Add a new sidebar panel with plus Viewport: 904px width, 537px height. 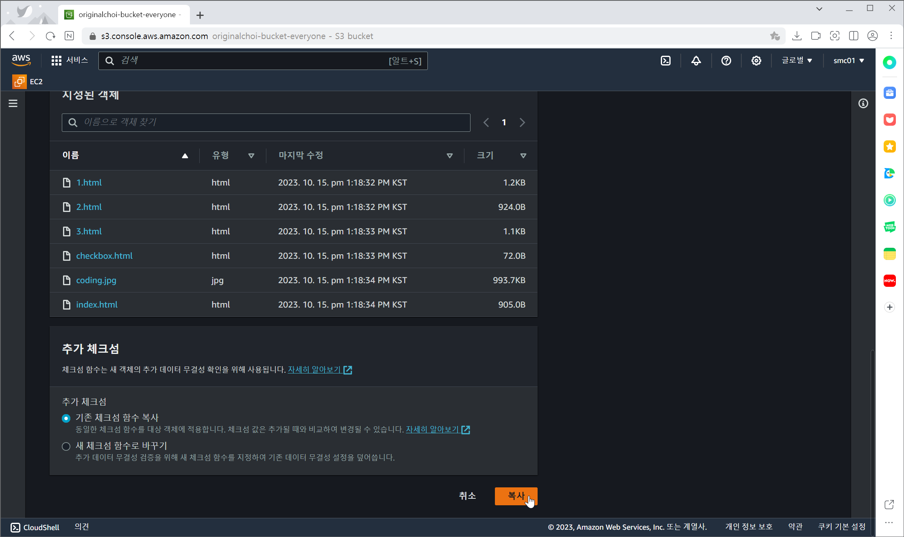pos(890,307)
